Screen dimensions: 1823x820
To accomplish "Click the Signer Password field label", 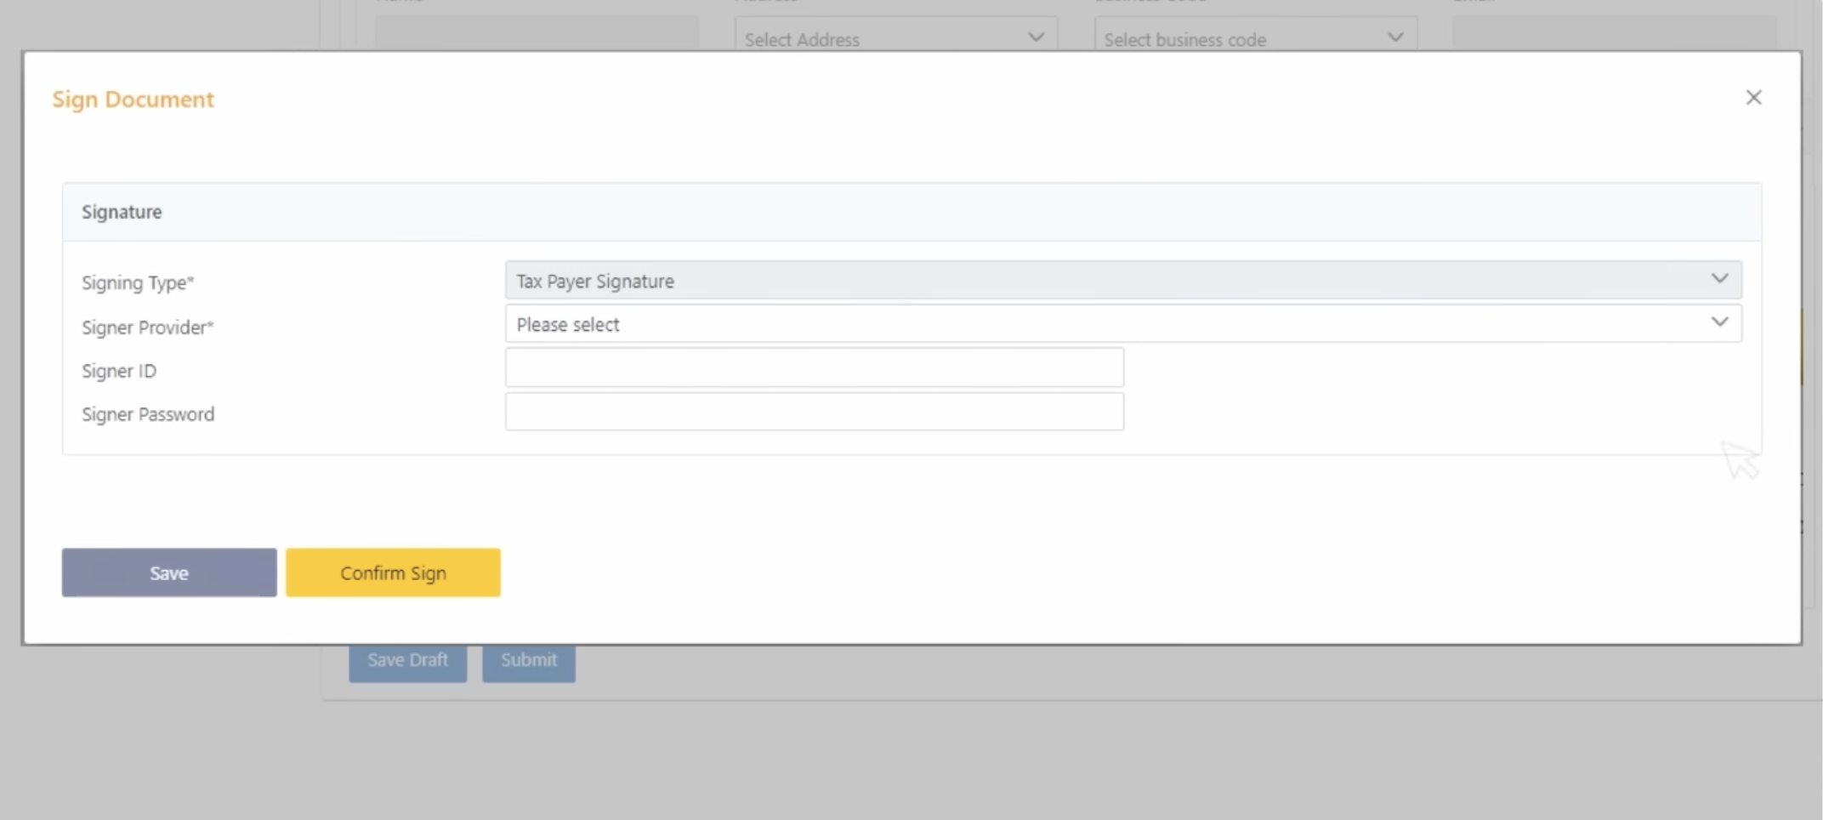I will (x=148, y=414).
